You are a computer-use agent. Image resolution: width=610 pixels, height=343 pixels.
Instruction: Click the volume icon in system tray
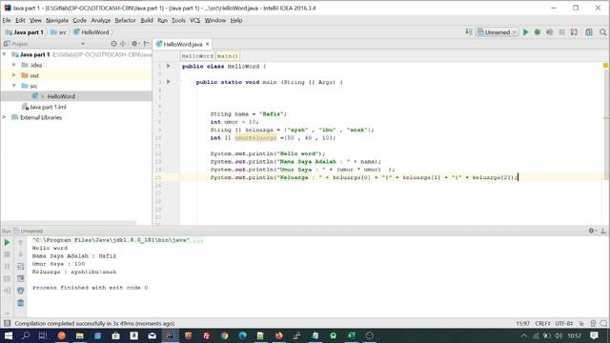[559, 335]
